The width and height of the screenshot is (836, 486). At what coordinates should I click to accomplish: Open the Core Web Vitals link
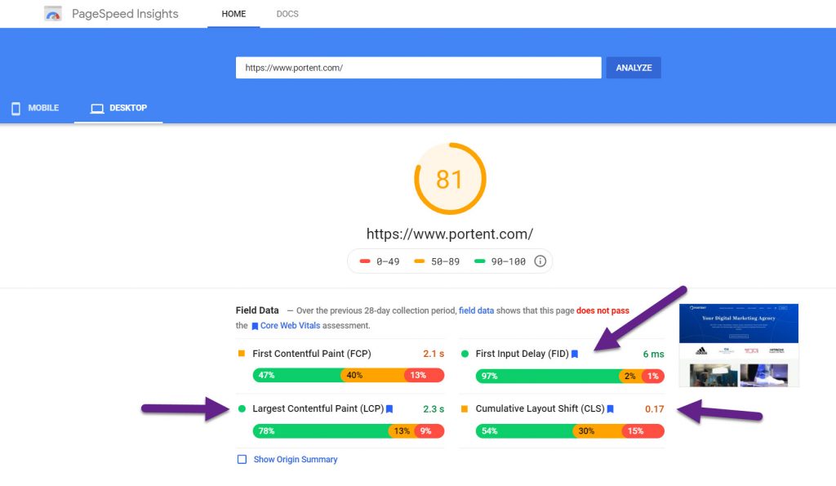click(290, 325)
